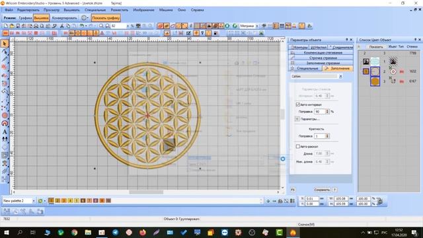Switch to the Заполнение tab
The width and height of the screenshot is (423, 238).
coord(338,69)
